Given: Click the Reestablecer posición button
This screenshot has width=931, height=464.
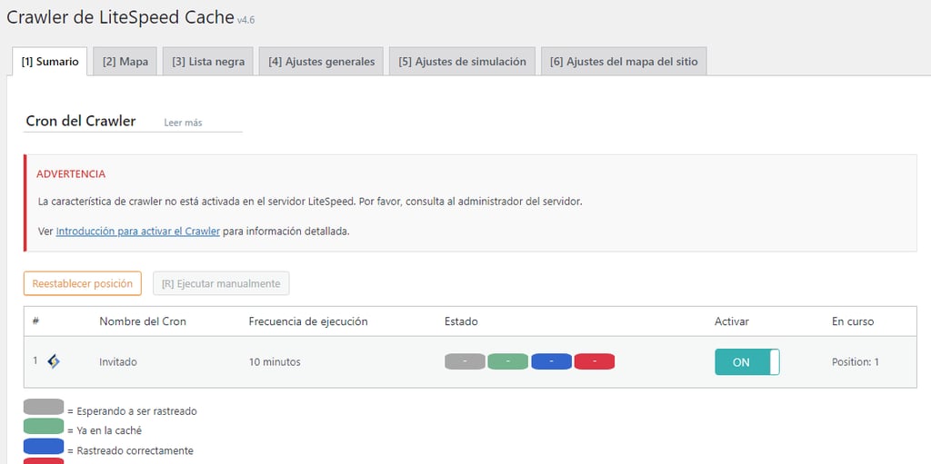Looking at the screenshot, I should (83, 283).
